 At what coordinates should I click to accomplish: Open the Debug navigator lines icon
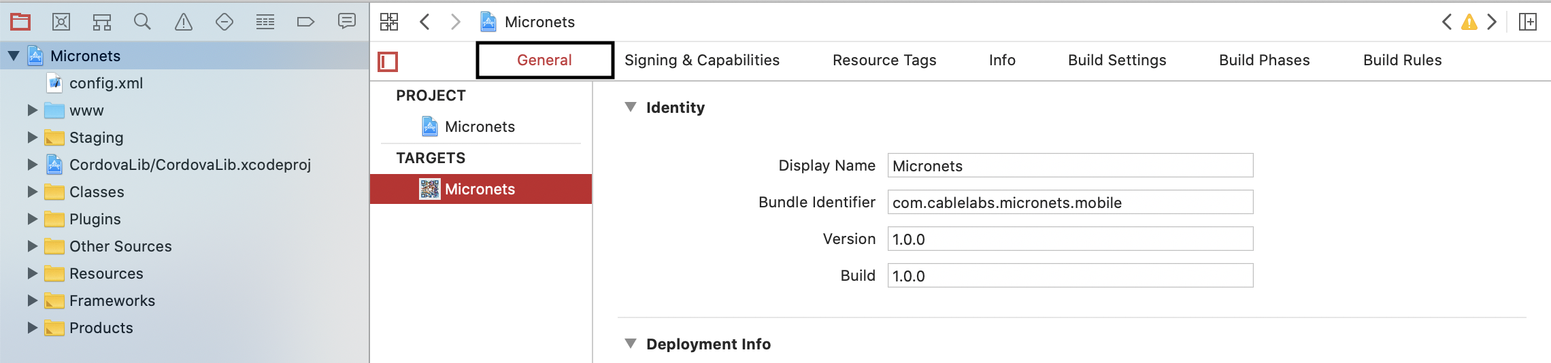click(x=265, y=22)
